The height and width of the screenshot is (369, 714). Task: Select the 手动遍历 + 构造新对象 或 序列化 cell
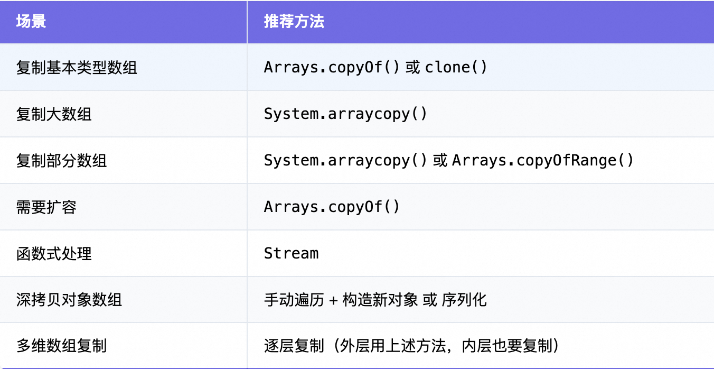[481, 300]
